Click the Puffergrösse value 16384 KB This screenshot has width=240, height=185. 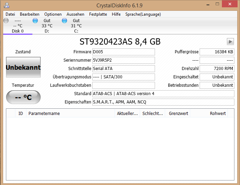tap(217, 52)
